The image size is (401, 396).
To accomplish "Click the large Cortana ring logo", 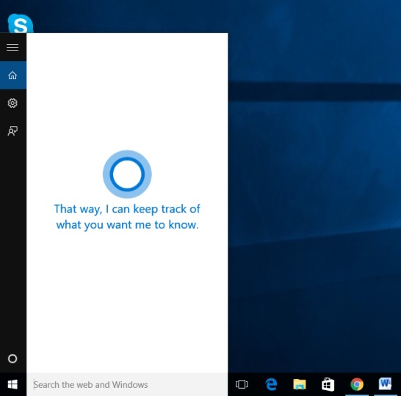I will (x=127, y=175).
